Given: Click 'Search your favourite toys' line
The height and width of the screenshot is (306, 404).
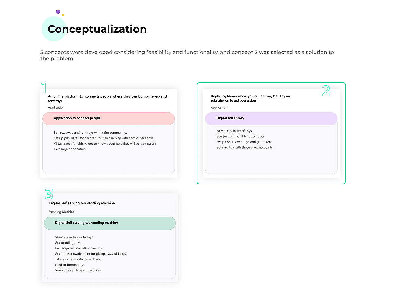Looking at the screenshot, I should point(74,237).
